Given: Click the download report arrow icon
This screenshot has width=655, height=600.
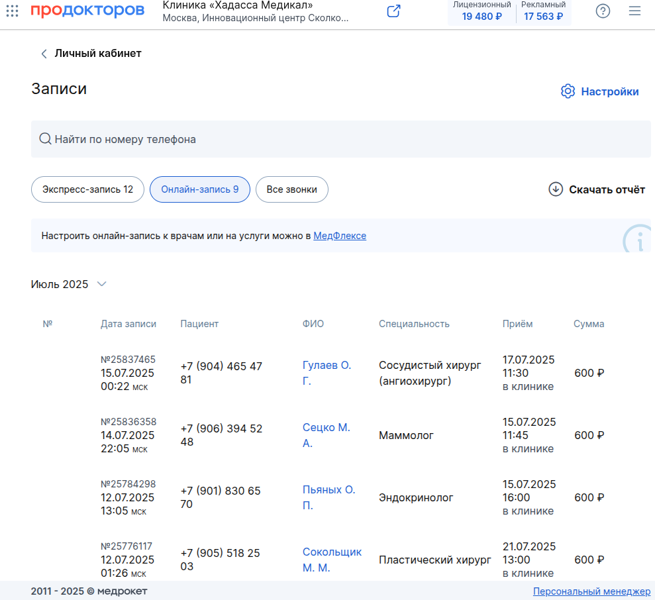Looking at the screenshot, I should [x=556, y=189].
